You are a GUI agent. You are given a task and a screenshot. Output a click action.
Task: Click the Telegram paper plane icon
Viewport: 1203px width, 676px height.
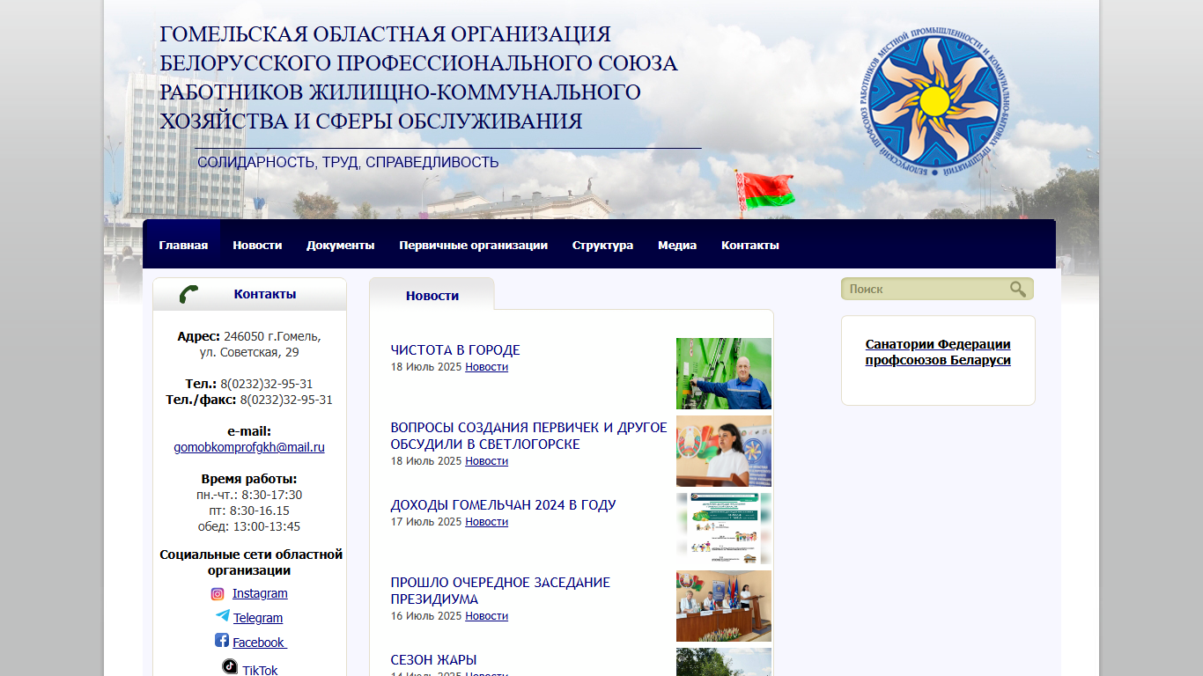[223, 616]
